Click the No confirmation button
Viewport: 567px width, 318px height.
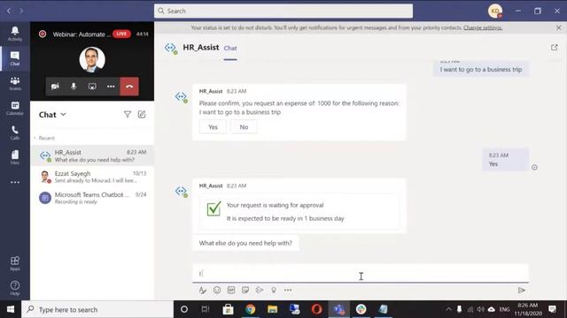point(244,127)
